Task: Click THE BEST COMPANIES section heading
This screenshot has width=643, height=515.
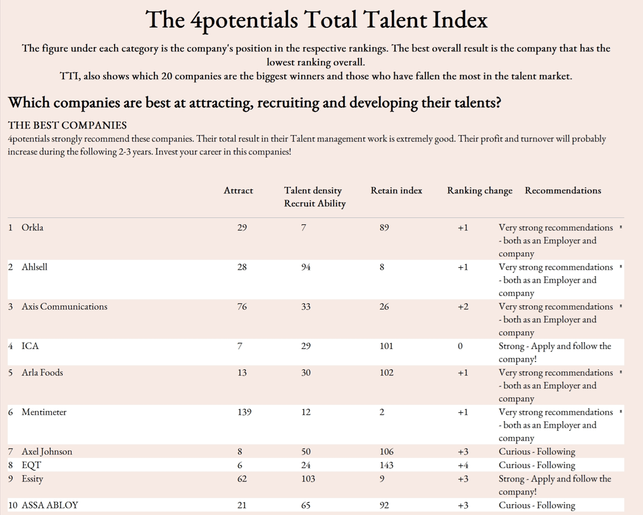Action: coord(67,125)
